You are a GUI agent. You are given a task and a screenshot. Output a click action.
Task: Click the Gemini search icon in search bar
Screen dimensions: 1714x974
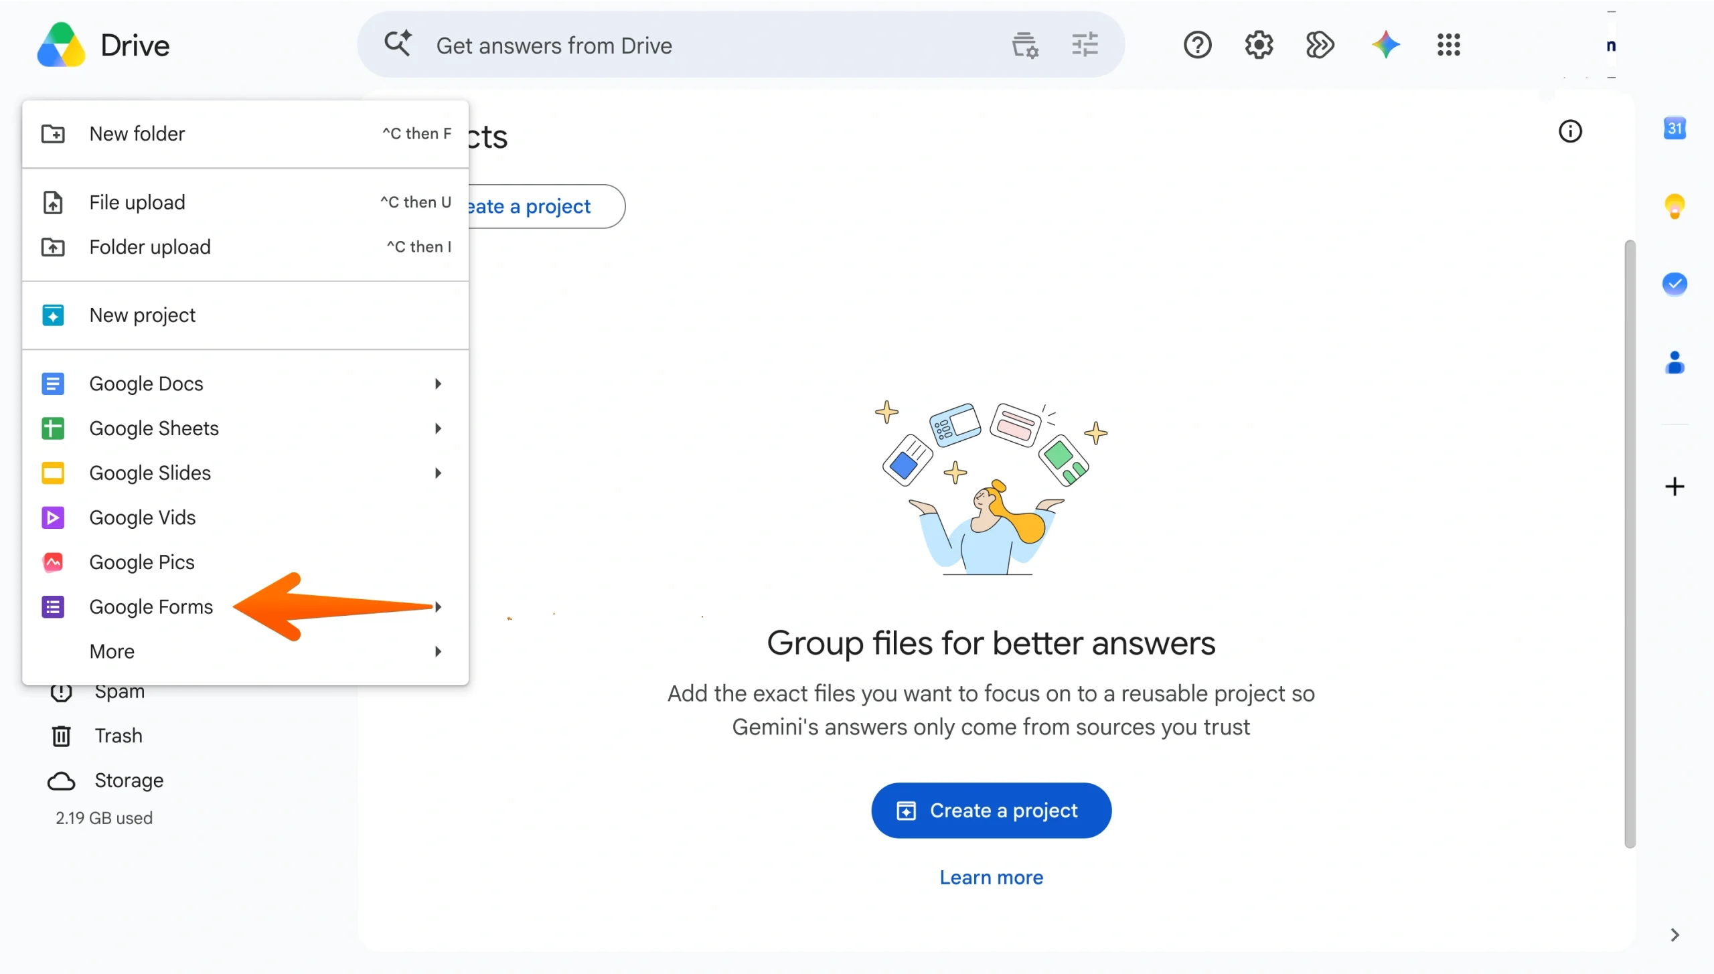[x=398, y=44]
